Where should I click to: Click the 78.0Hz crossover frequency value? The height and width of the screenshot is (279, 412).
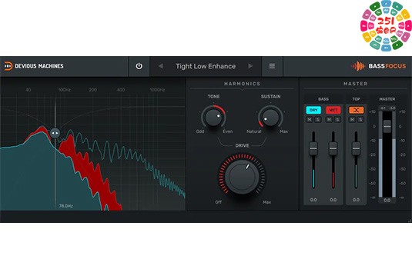[x=66, y=206]
